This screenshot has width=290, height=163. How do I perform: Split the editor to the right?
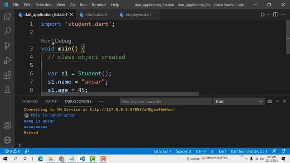point(275,14)
